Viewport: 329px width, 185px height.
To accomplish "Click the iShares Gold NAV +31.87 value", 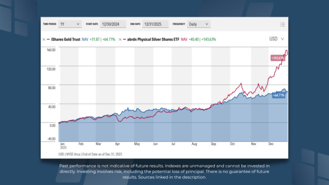I will (x=99, y=39).
